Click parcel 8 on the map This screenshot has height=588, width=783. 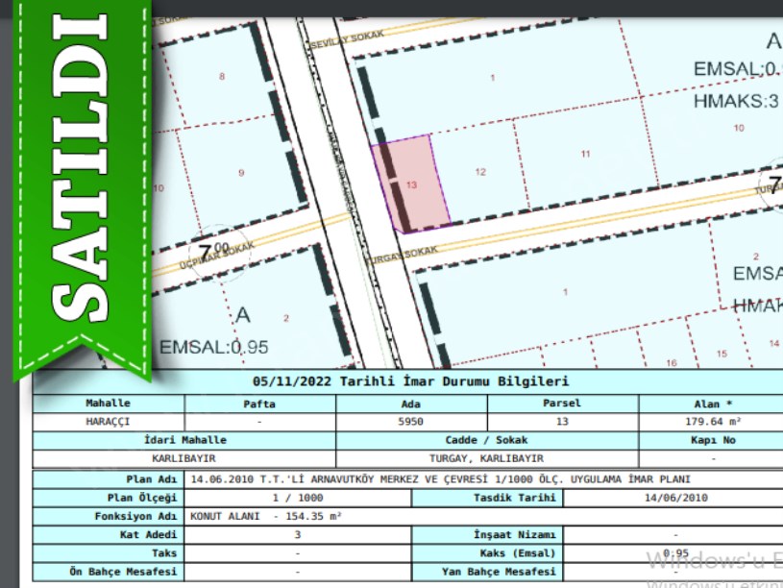(x=223, y=76)
